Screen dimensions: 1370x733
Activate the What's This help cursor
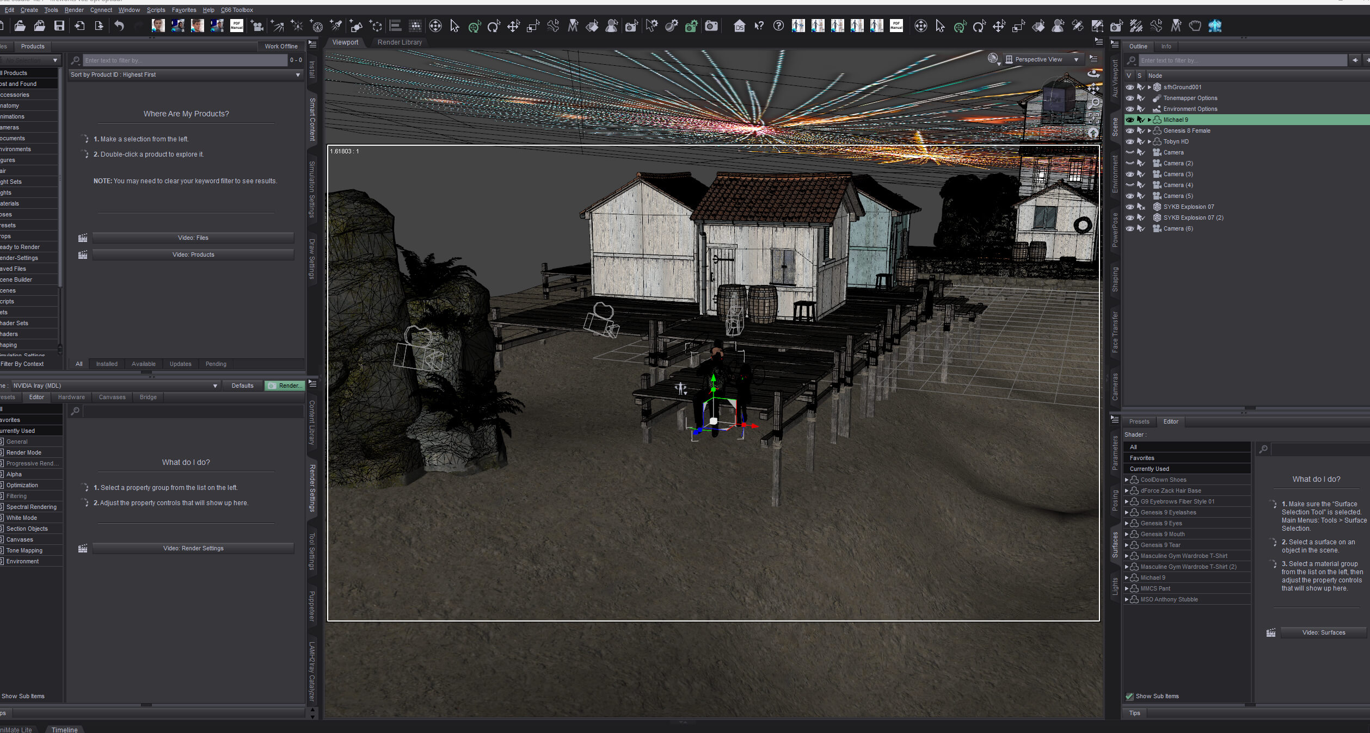[759, 26]
